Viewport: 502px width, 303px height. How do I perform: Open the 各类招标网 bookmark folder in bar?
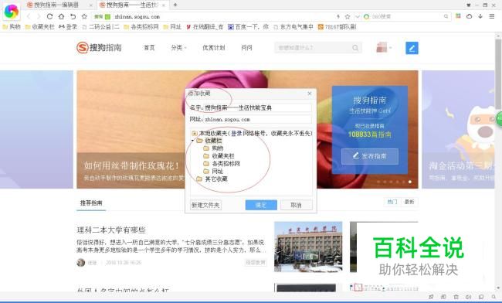tap(141, 27)
